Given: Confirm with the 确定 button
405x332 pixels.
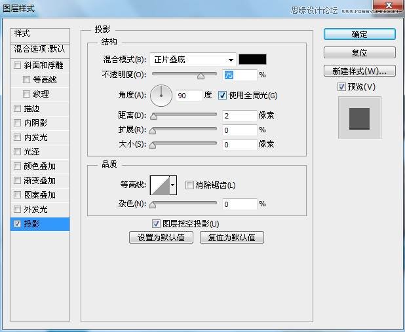Looking at the screenshot, I should (x=360, y=34).
